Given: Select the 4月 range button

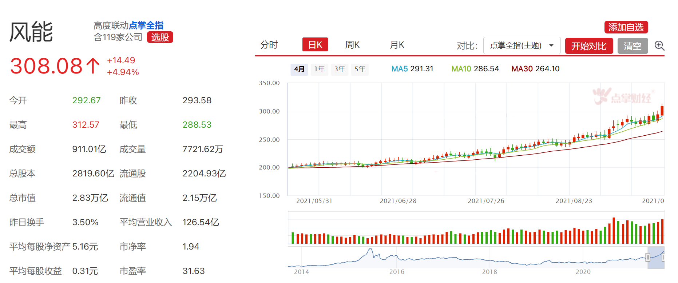Looking at the screenshot, I should [299, 69].
